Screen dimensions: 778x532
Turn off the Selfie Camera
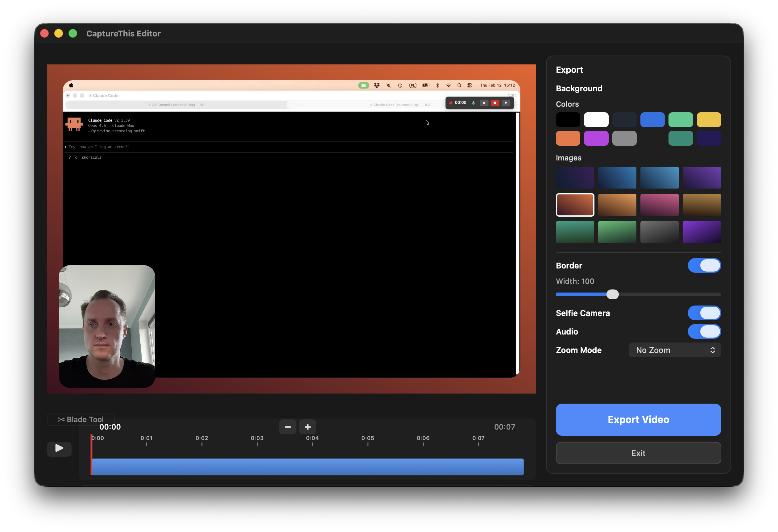(x=704, y=313)
